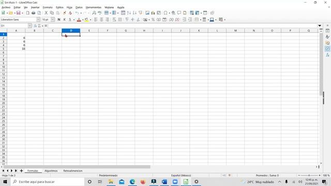Screen dimensions: 331x186
Task: Add new sheet with plus button
Action: [x=21, y=171]
